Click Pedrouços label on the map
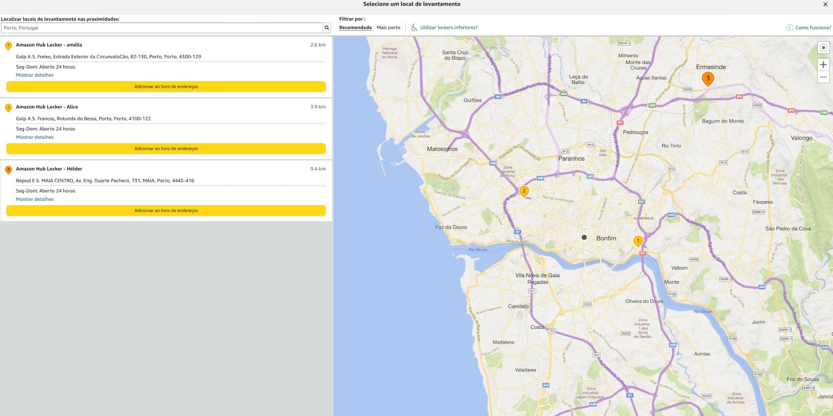The image size is (833, 416). pyautogui.click(x=636, y=133)
